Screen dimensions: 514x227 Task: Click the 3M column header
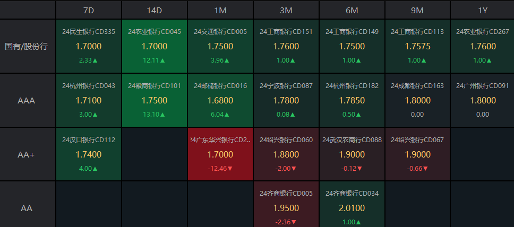click(x=286, y=10)
